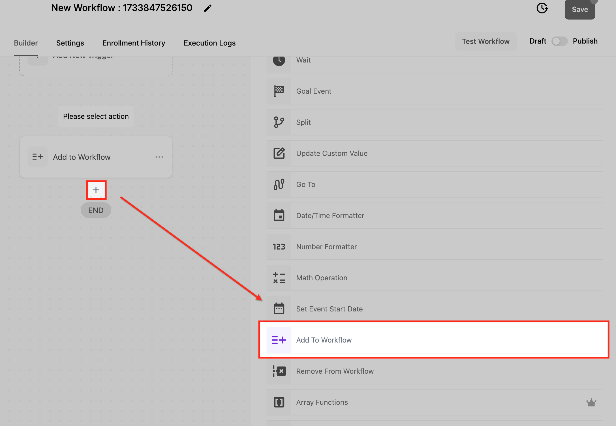Click the Go To action icon

(x=279, y=184)
